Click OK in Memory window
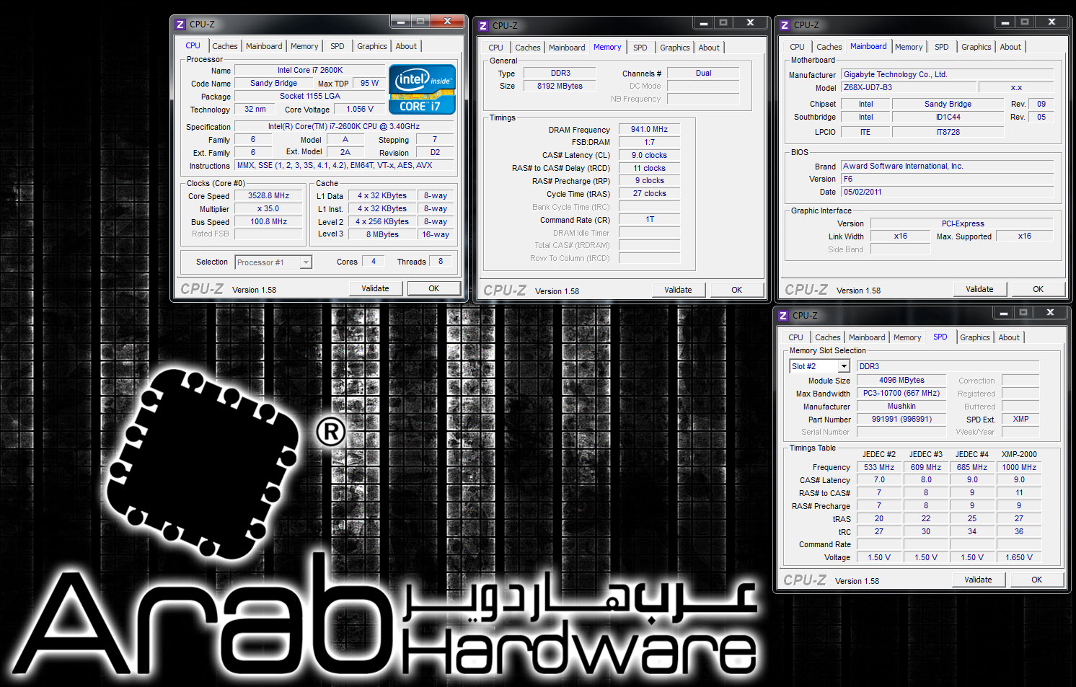1076x687 pixels. (x=737, y=290)
